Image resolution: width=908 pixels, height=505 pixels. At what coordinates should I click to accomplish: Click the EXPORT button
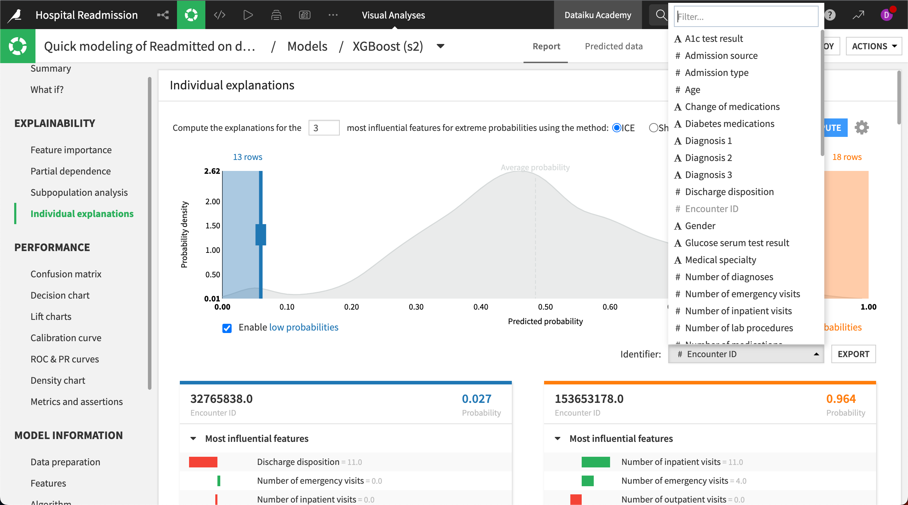point(854,354)
